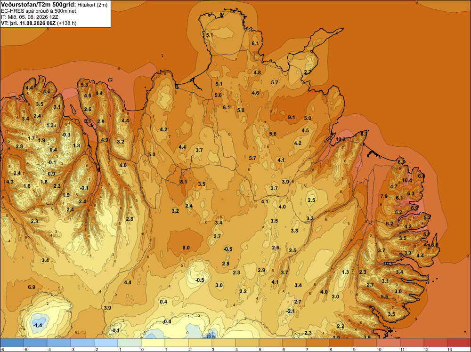Click legend swatch between -1 and 0
Viewport: 471px width, 352px height.
point(129,343)
